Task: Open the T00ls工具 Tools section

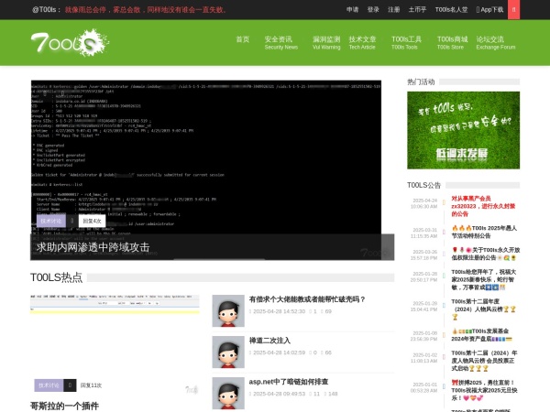Action: point(406,43)
